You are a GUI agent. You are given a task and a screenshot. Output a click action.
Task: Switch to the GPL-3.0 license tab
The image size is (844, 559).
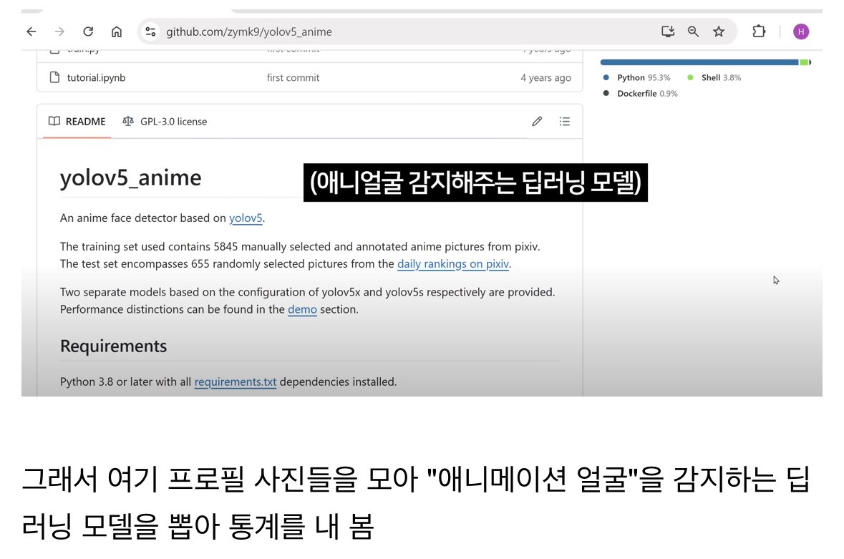coord(165,122)
